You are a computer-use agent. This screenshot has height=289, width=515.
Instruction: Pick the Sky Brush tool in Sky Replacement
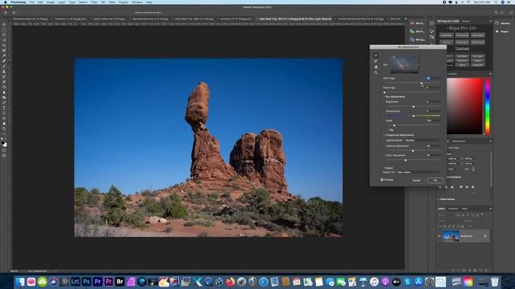tap(376, 61)
